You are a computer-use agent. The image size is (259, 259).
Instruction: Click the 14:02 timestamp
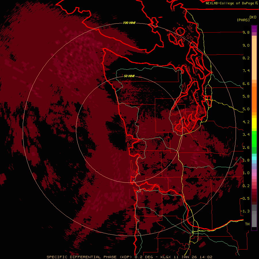206,257
